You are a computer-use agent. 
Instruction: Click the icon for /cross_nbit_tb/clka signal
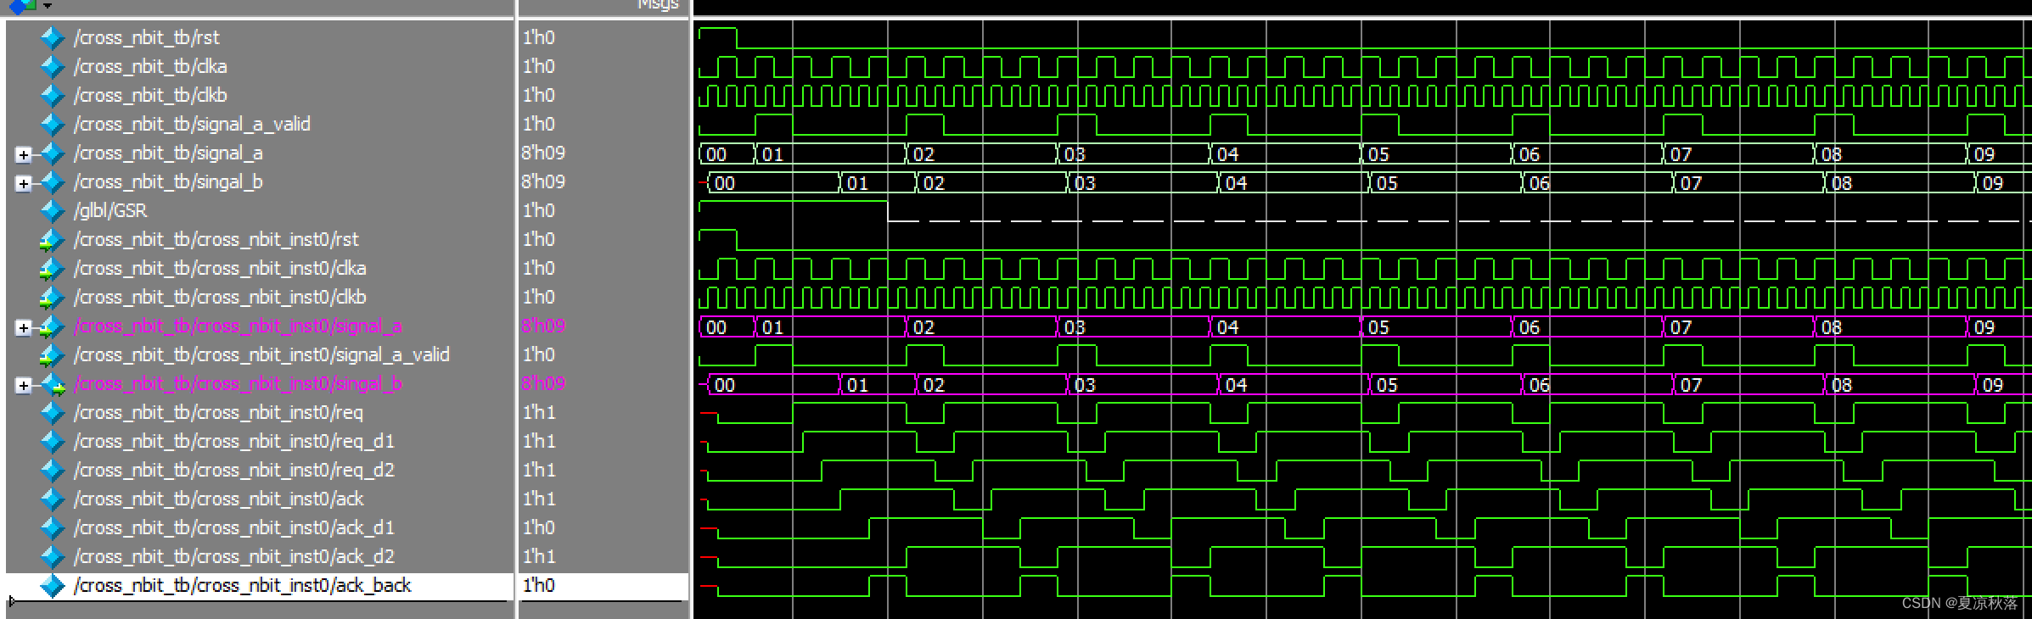(53, 66)
